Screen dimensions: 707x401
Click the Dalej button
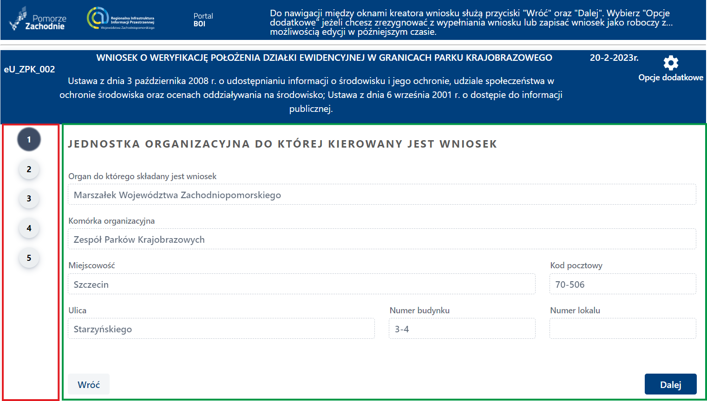670,384
